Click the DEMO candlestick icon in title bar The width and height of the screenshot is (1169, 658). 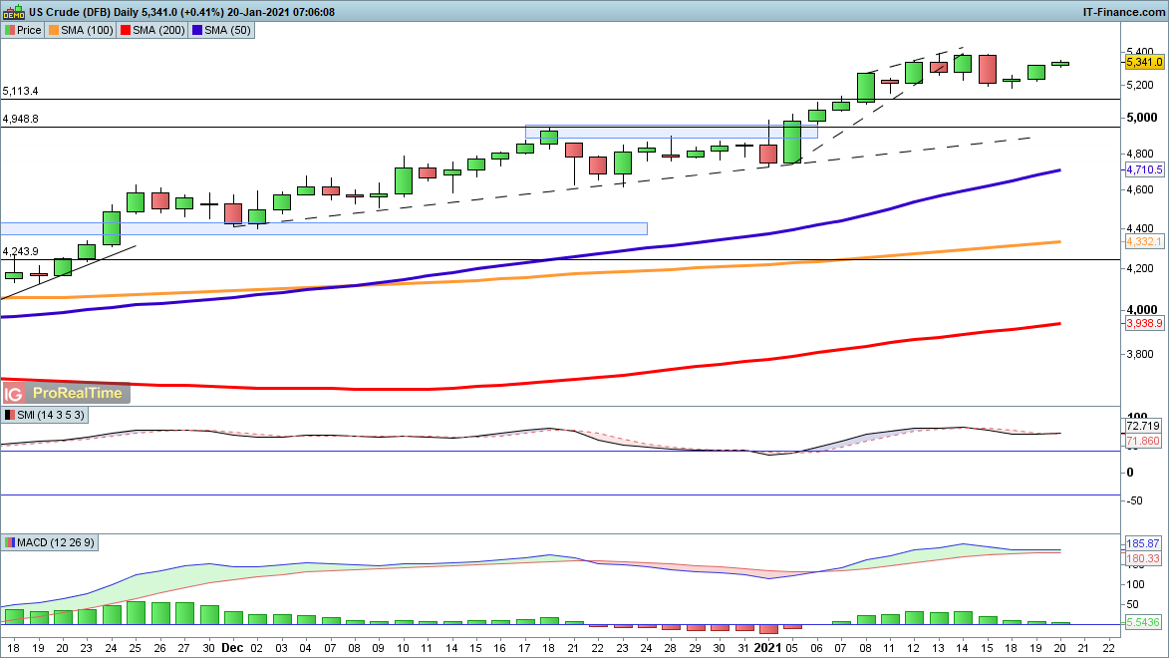(13, 12)
